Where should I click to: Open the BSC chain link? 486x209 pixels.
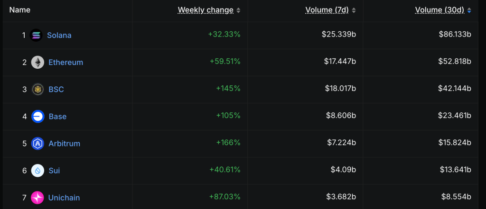[56, 90]
